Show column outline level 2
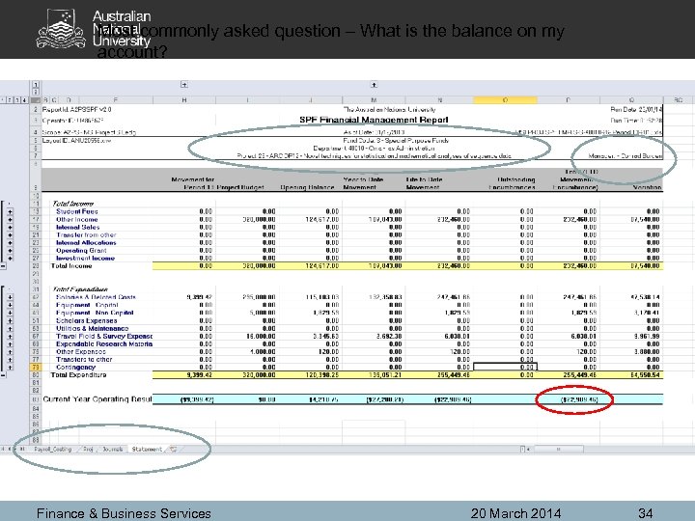 36,92
